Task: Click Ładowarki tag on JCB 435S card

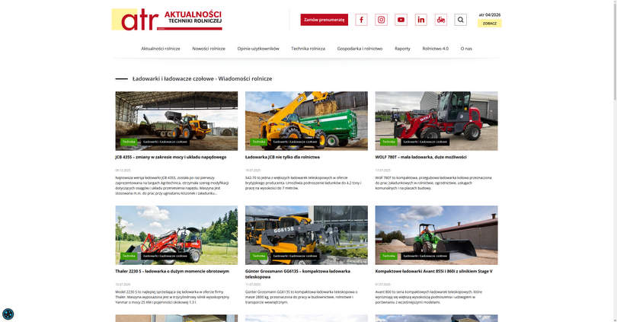Action: [x=165, y=142]
